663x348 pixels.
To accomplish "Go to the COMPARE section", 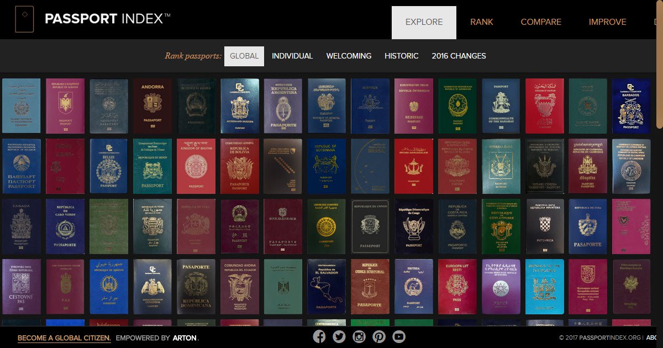I will (541, 23).
